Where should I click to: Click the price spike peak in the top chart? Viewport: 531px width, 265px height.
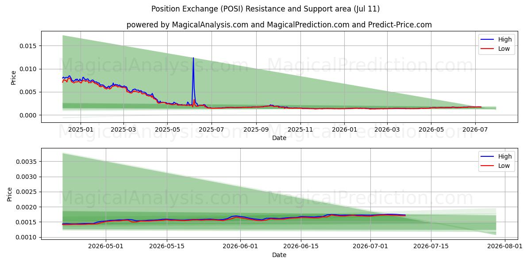(193, 58)
